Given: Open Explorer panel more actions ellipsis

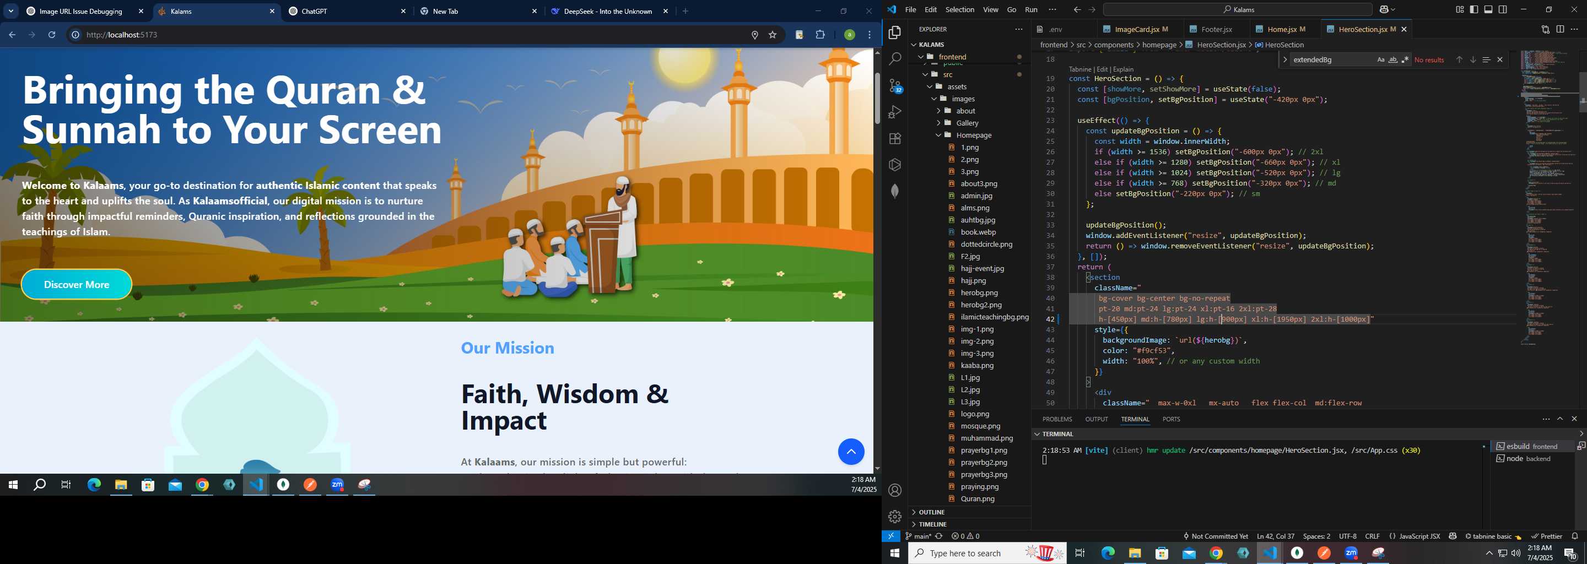Looking at the screenshot, I should click(1018, 29).
